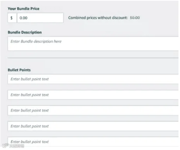Select the second bullet point text field
This screenshot has width=180, height=150.
[93, 95]
